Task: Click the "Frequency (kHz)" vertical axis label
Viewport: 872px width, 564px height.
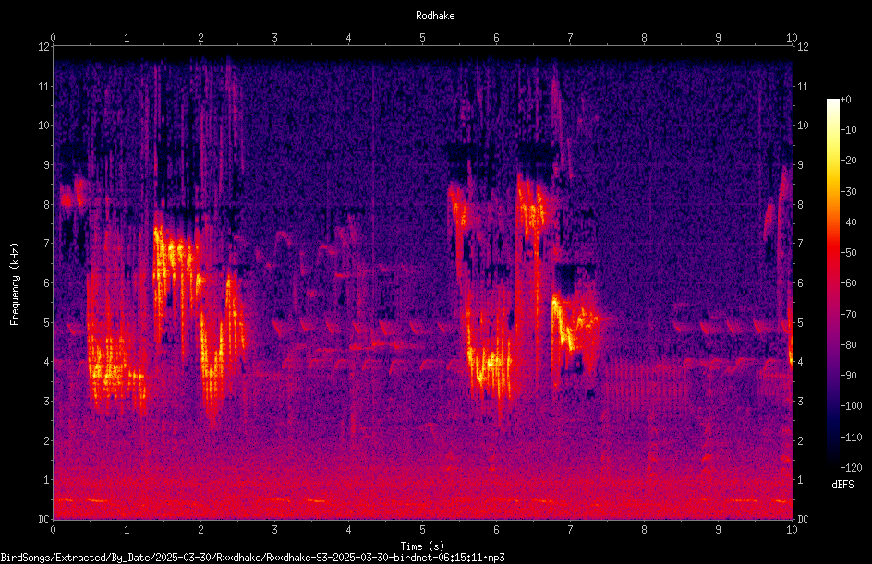Action: (15, 284)
